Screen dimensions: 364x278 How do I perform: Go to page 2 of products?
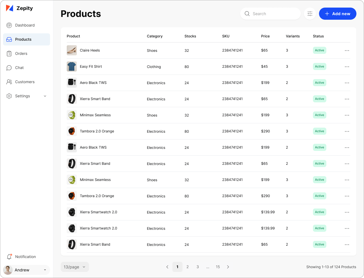(x=188, y=267)
